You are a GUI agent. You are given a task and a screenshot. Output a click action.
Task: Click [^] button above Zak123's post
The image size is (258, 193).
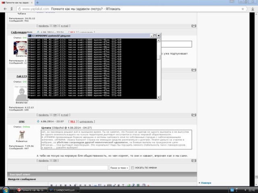point(194,70)
